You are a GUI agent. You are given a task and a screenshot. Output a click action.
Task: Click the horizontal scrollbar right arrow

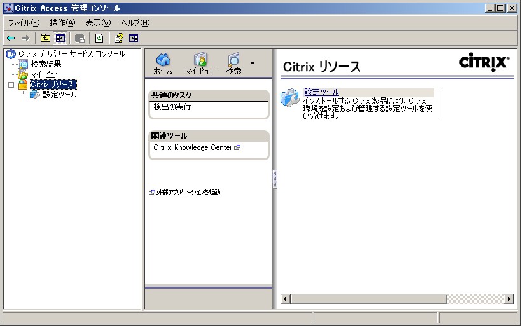click(x=509, y=299)
